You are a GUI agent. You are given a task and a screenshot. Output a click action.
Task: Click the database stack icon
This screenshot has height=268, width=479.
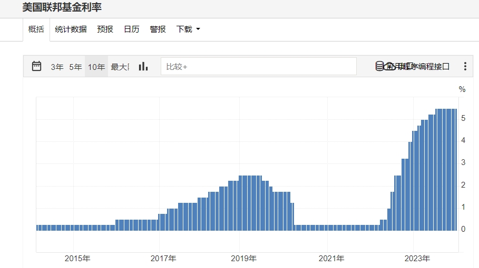(380, 66)
